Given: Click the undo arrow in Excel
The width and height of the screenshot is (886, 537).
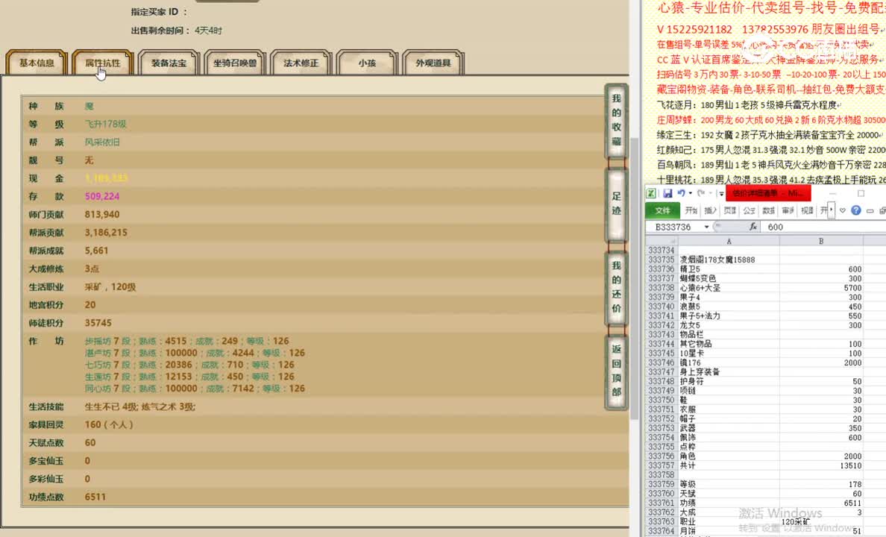Looking at the screenshot, I should [x=680, y=193].
